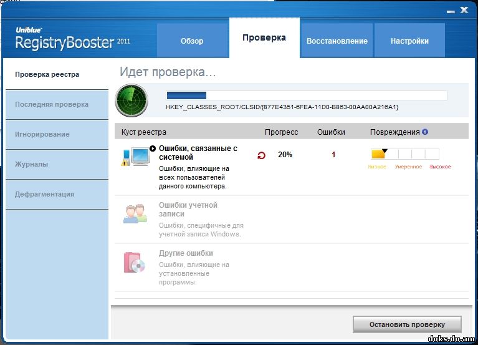Click Остановить проверку button
This screenshot has height=345, width=478.
tap(407, 324)
